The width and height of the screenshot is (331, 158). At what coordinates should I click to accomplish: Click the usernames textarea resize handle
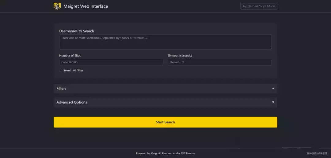[x=270, y=48]
